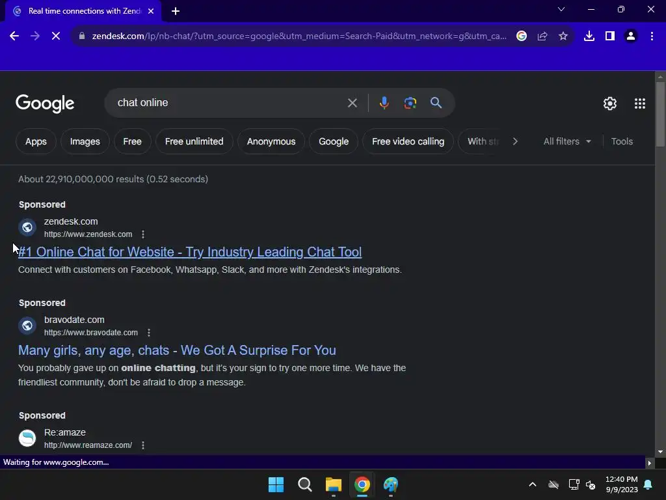Open Chrome three-dot menu

point(652,36)
